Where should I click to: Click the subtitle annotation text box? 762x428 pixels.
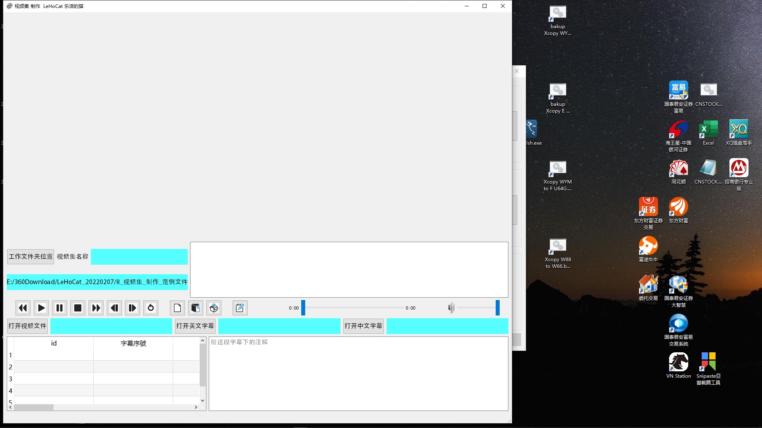[358, 373]
